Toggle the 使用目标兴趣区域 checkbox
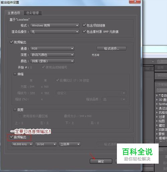 [20, 116]
